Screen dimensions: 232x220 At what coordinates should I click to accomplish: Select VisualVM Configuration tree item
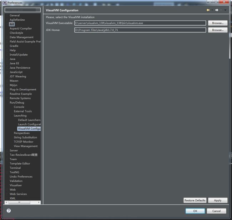point(29,129)
